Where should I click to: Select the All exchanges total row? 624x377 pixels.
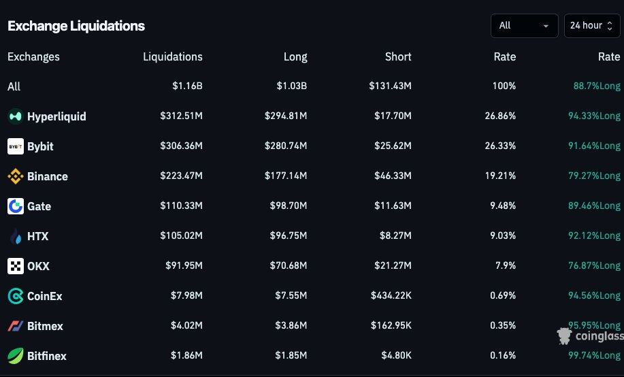click(14, 86)
